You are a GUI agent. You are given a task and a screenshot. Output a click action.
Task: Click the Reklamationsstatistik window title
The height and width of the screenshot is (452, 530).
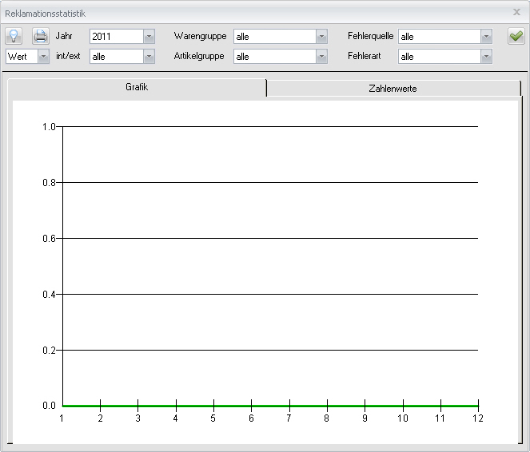[45, 14]
